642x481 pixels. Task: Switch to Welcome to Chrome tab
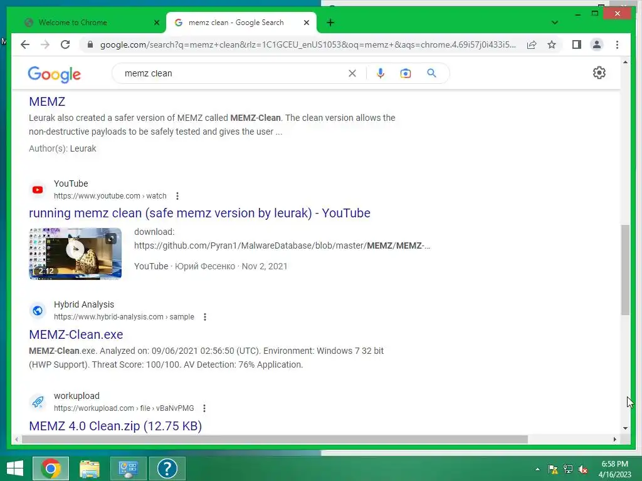88,23
